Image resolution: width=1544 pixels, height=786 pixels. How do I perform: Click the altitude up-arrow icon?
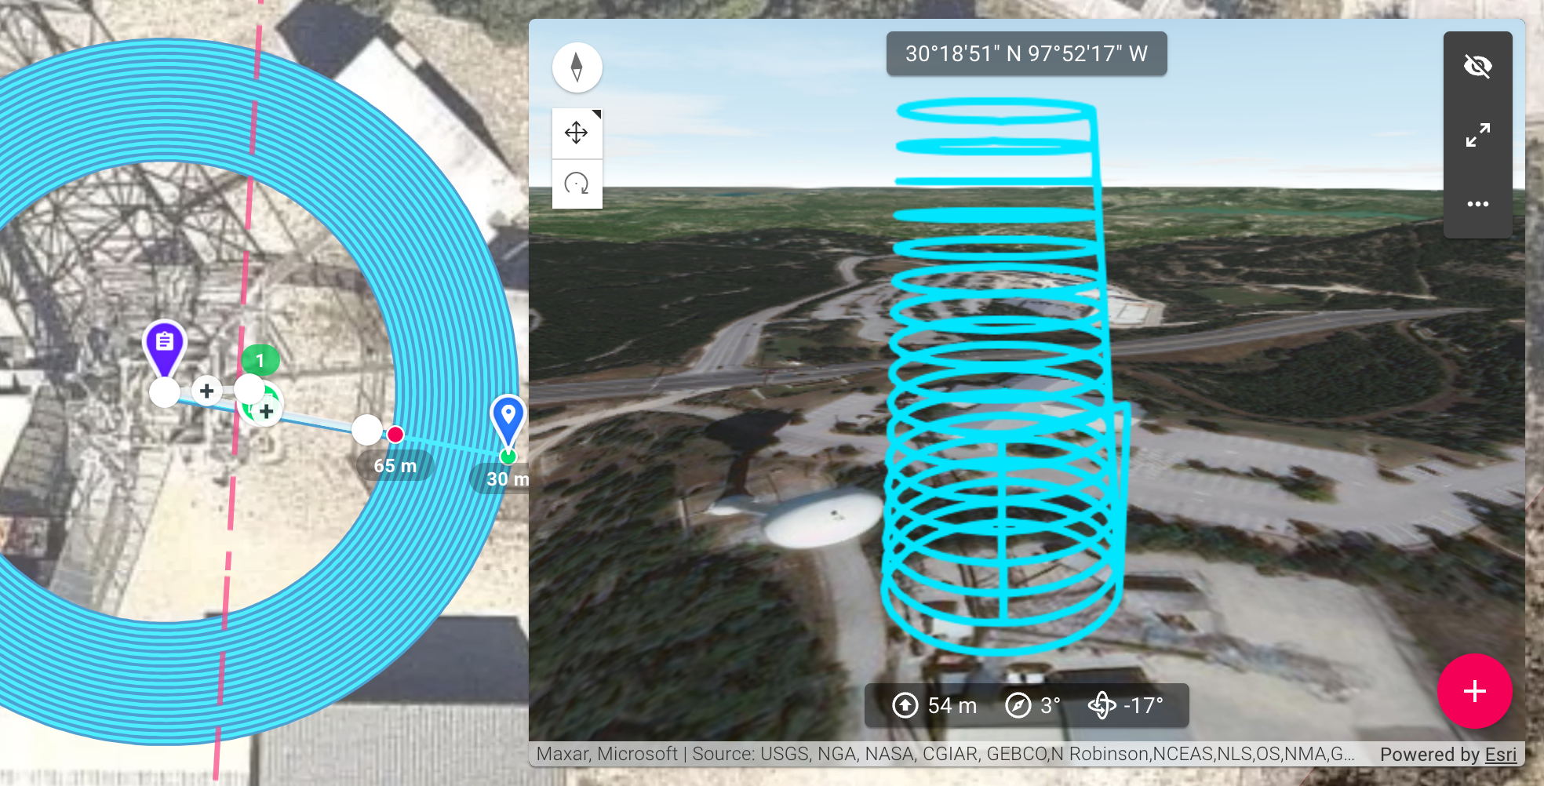(x=905, y=705)
